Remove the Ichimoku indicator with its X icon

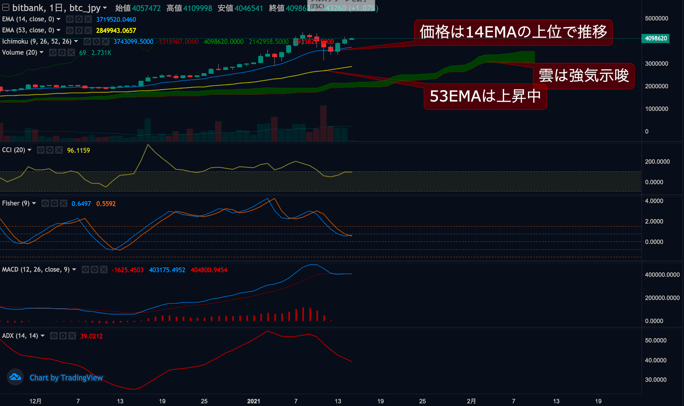click(106, 41)
